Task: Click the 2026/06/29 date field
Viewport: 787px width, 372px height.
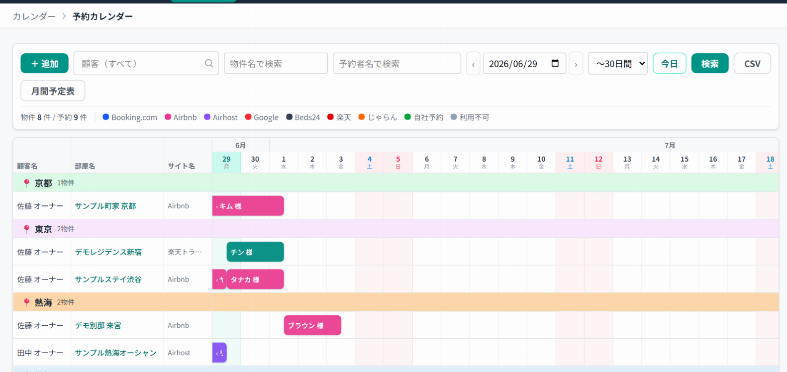Action: click(524, 64)
